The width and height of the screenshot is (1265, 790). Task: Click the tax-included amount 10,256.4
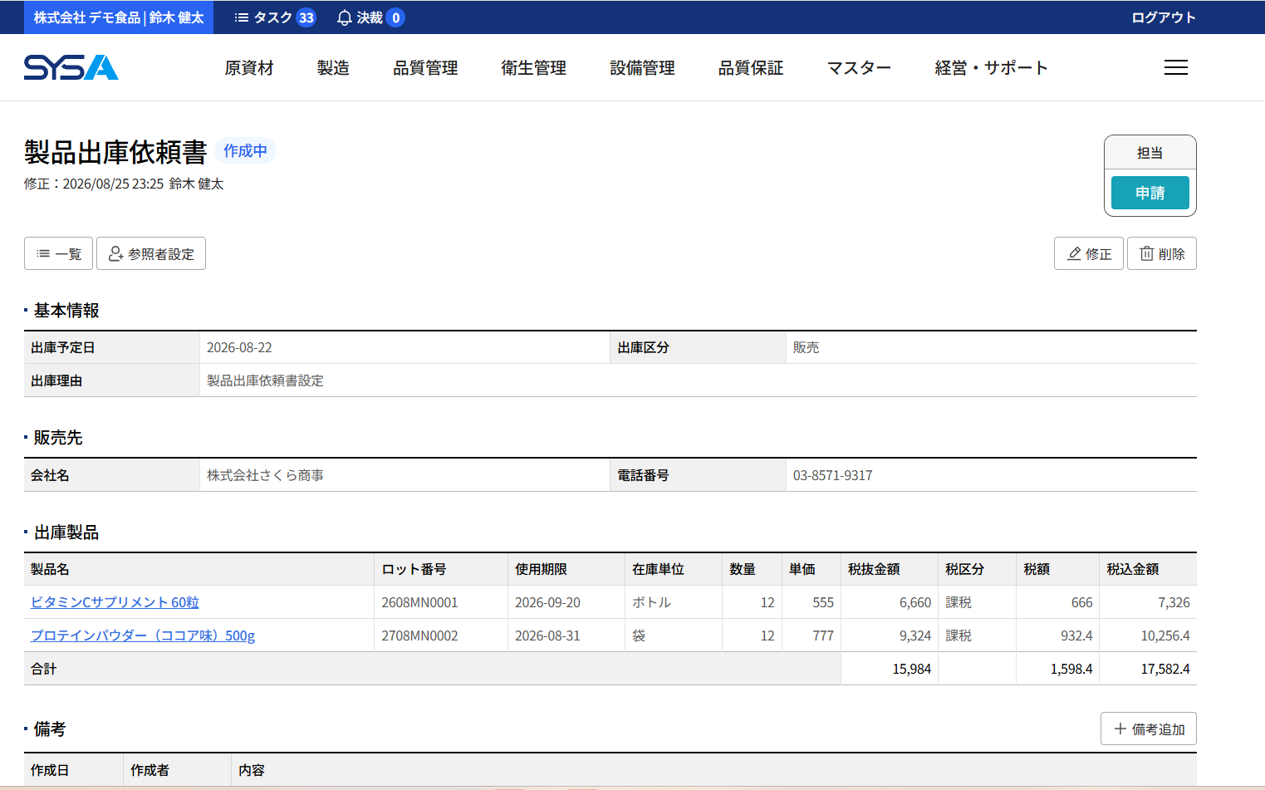(1164, 635)
